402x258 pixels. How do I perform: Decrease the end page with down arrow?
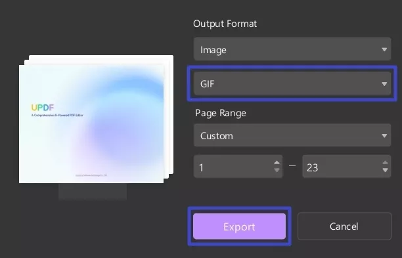tap(385, 170)
